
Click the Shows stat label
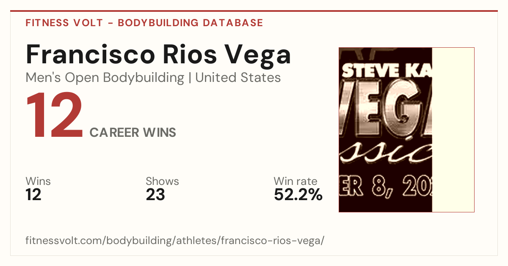pos(162,182)
